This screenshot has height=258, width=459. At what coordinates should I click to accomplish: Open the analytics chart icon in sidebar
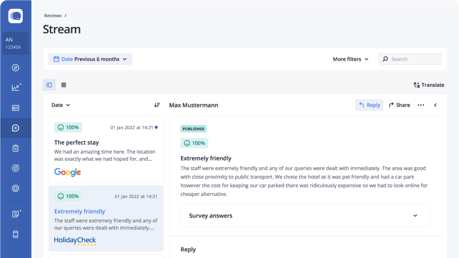(16, 87)
